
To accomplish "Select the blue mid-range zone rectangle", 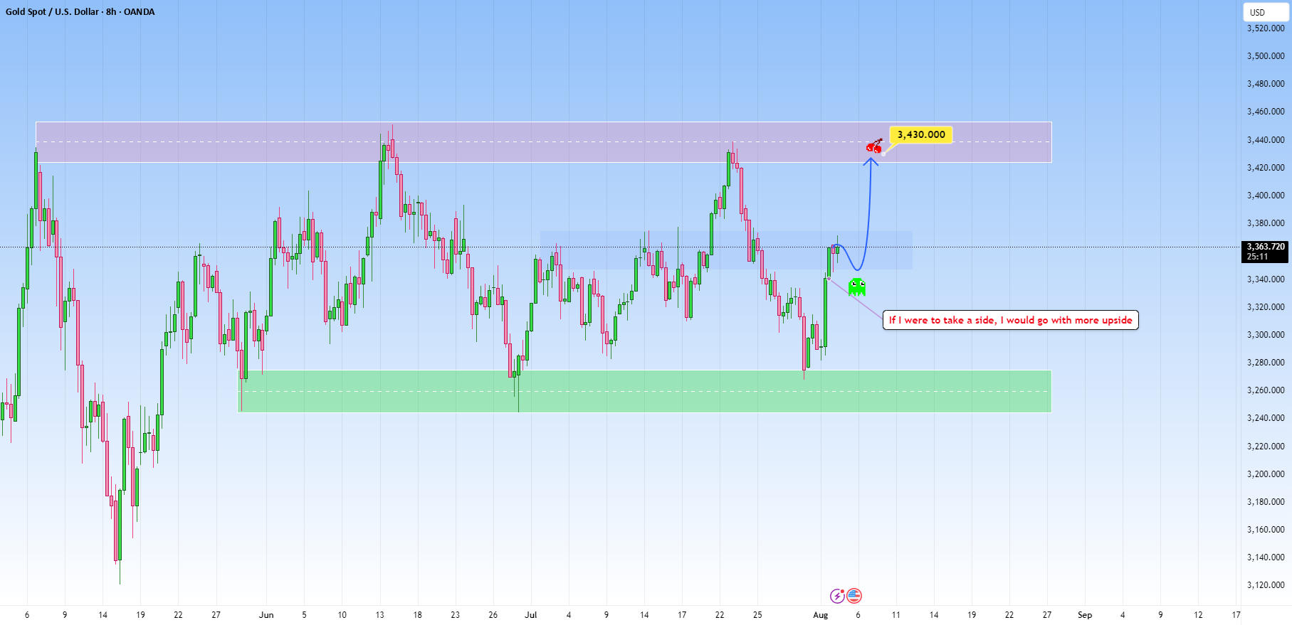I will tap(726, 250).
